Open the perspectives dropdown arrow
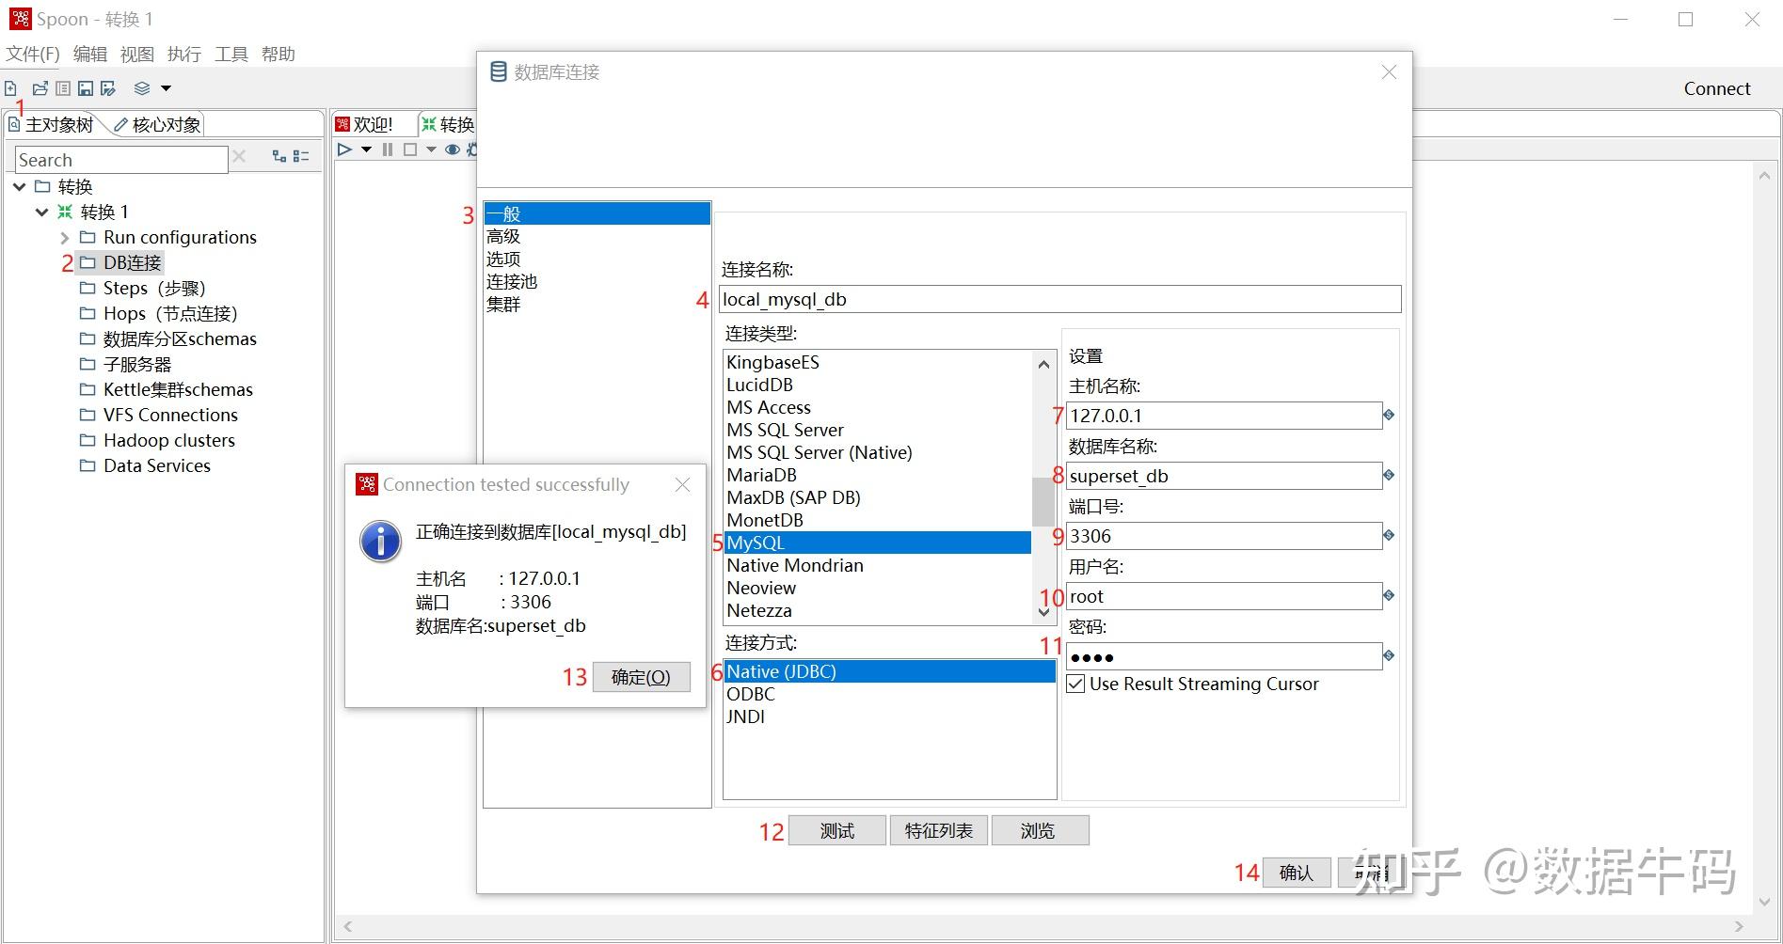 [167, 88]
